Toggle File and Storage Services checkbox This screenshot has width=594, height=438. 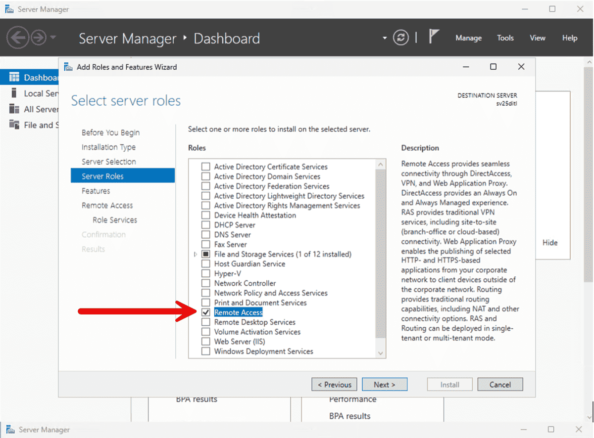[206, 254]
